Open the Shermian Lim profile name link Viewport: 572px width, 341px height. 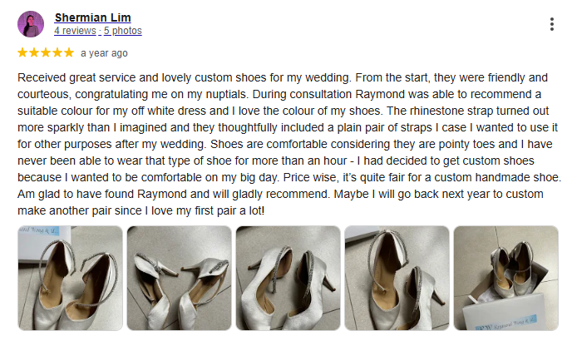point(92,17)
